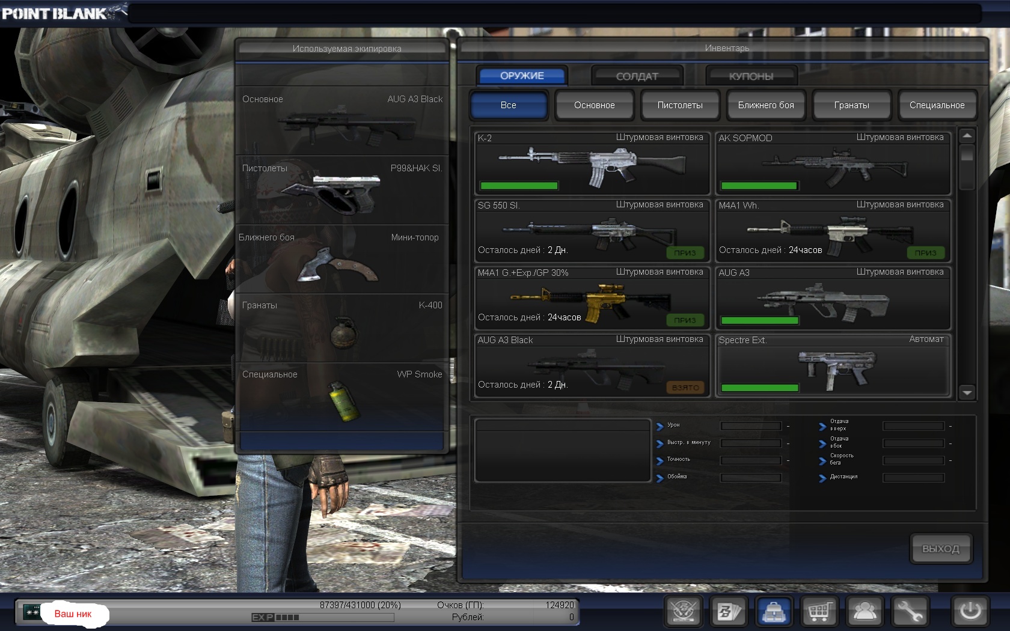Filter weapons by Гранаты
Image resolution: width=1010 pixels, height=631 pixels.
pos(851,105)
